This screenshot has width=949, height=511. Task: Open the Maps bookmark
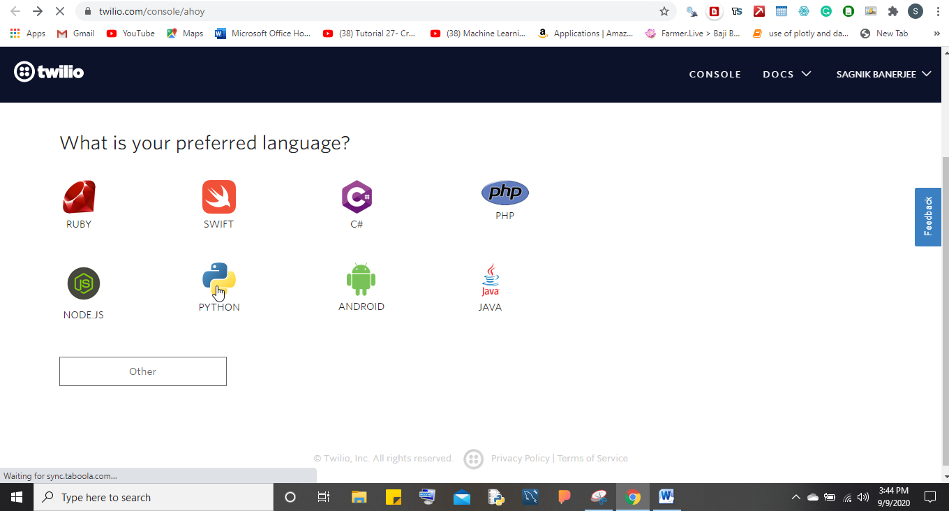185,33
